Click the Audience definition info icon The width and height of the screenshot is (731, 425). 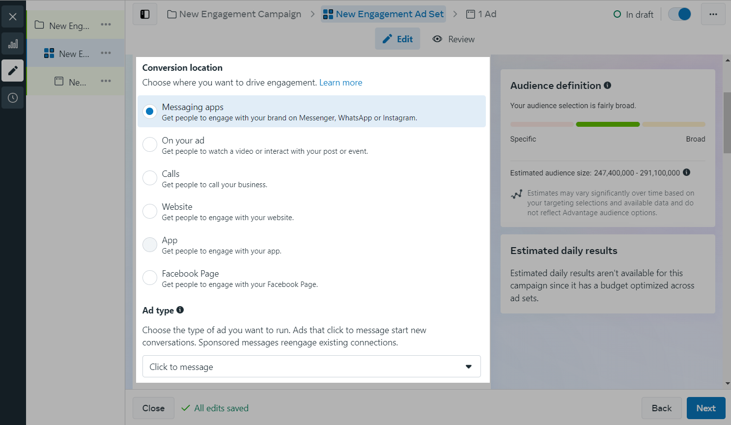[608, 85]
